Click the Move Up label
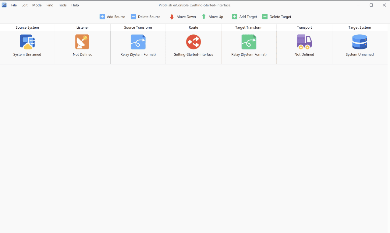This screenshot has width=390, height=233. tap(216, 17)
